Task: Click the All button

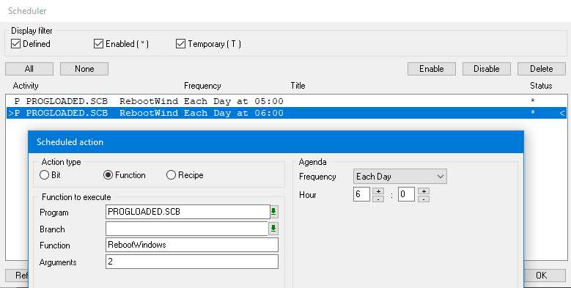Action: [29, 69]
